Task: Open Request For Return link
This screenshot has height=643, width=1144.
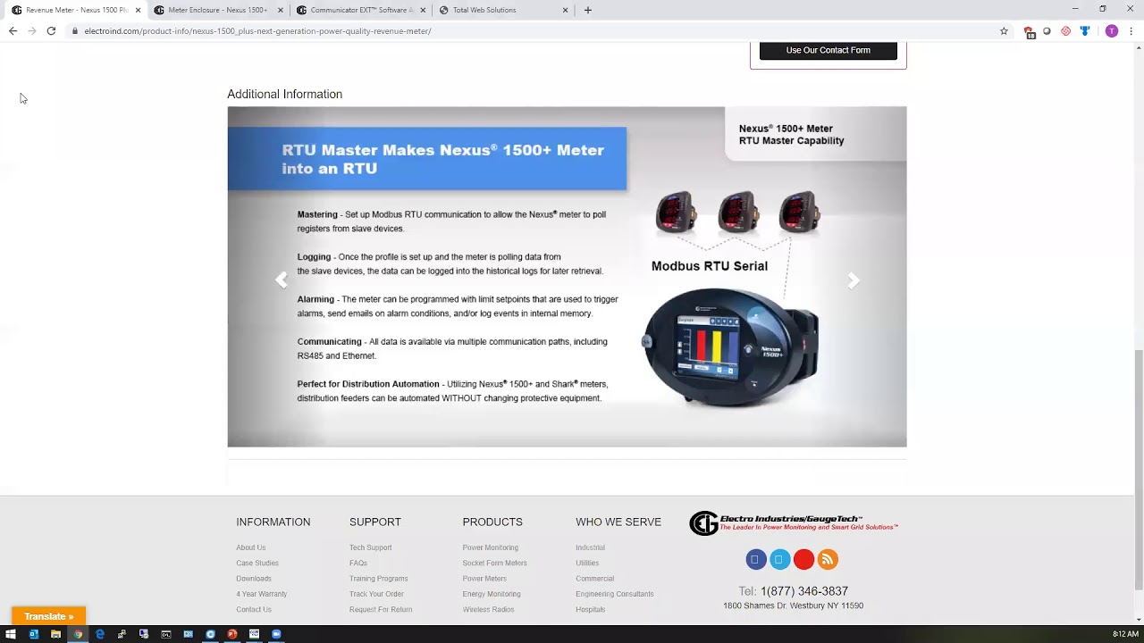Action: (381, 609)
